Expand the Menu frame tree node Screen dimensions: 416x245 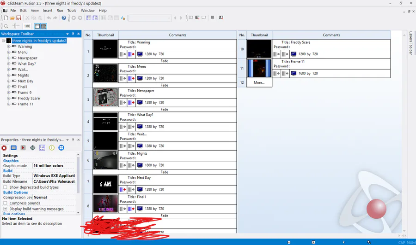9,52
